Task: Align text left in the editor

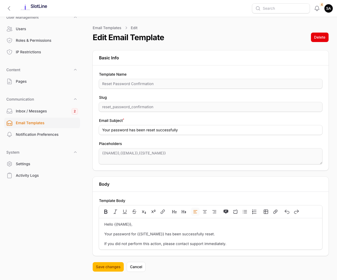Action: (195, 212)
